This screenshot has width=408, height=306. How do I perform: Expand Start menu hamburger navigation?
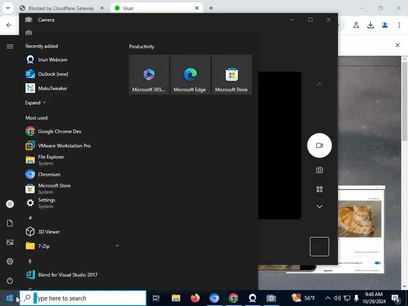pyautogui.click(x=10, y=46)
